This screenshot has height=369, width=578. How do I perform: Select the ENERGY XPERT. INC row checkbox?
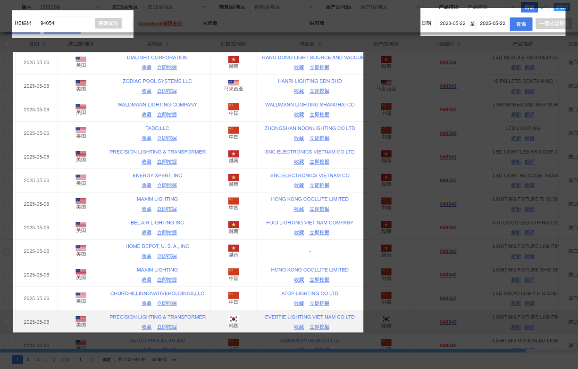tap(7, 180)
